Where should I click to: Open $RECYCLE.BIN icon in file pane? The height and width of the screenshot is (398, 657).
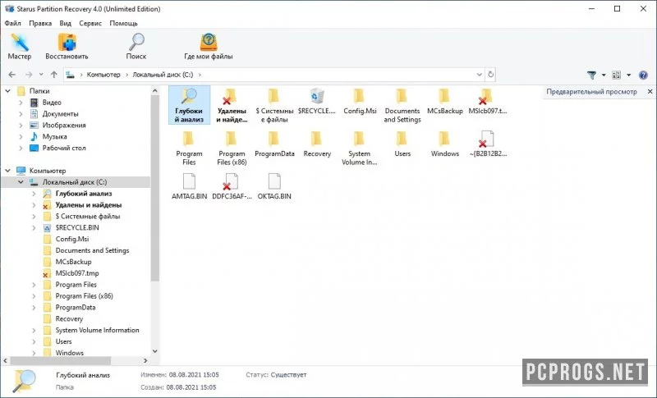click(317, 101)
